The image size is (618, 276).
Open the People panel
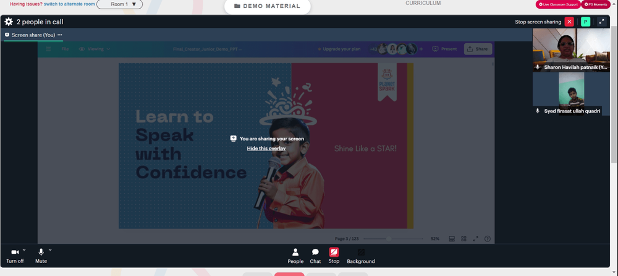click(295, 256)
